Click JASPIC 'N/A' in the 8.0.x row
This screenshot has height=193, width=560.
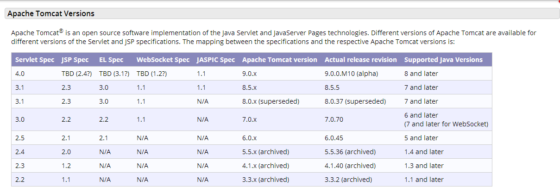tap(202, 101)
